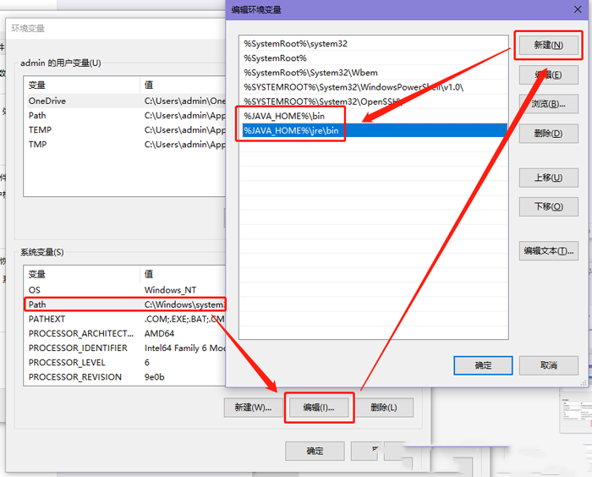Select PATHEXT in system variables list
The width and height of the screenshot is (592, 477).
pyautogui.click(x=47, y=319)
